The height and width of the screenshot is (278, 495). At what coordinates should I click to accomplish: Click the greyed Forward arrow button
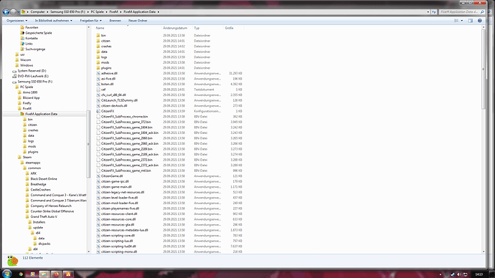point(13,12)
